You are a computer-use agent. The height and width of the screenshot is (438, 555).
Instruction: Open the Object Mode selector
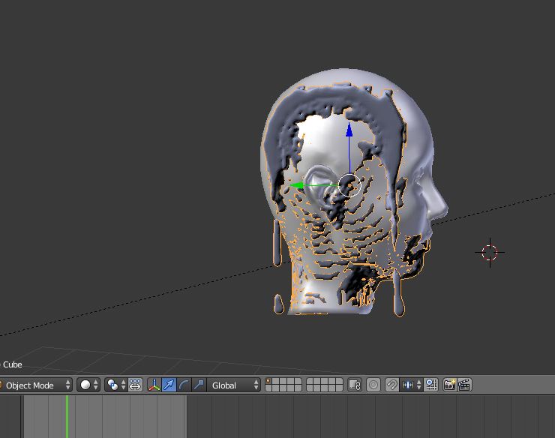(35, 385)
